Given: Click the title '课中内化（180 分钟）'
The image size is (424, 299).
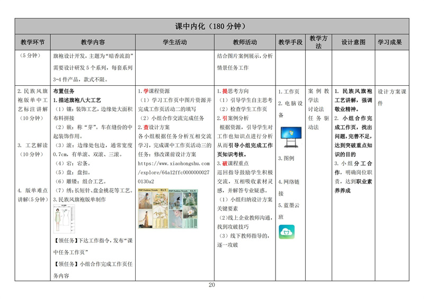Looking at the screenshot, I should pyautogui.click(x=211, y=26).
